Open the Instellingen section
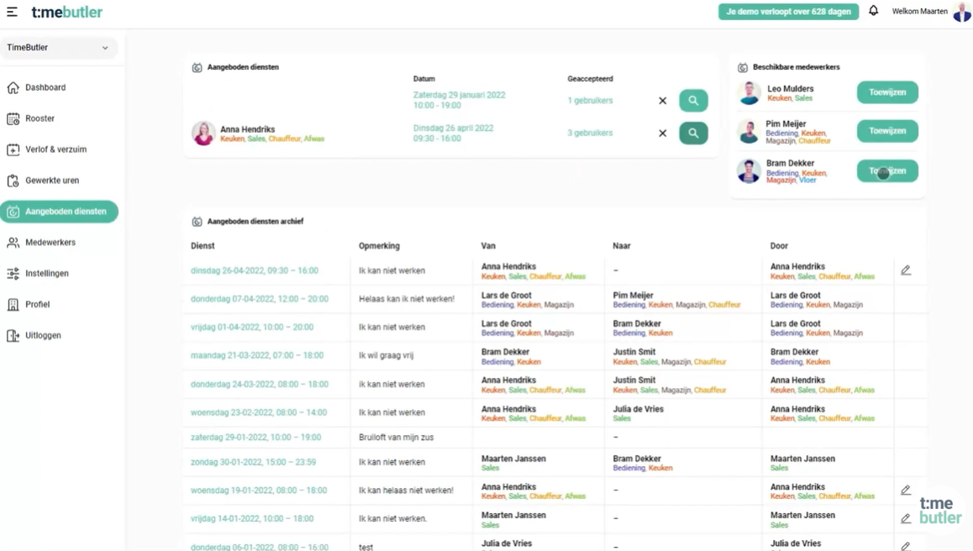This screenshot has height=551, width=973. click(46, 273)
